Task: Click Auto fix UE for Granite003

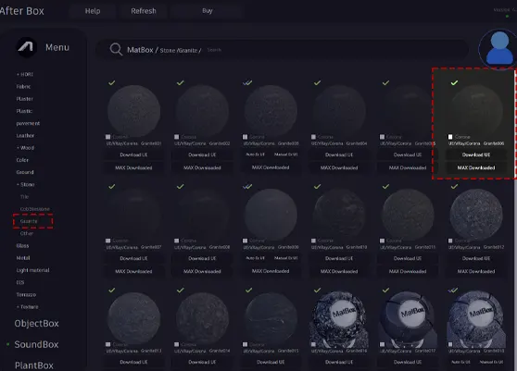Action: tap(255, 155)
